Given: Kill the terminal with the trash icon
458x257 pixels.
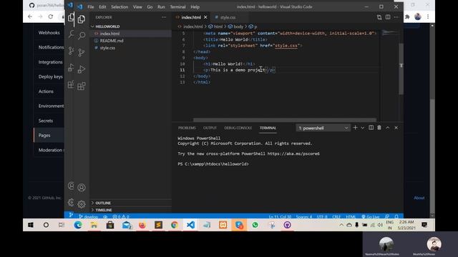Looking at the screenshot, I should pyautogui.click(x=379, y=128).
